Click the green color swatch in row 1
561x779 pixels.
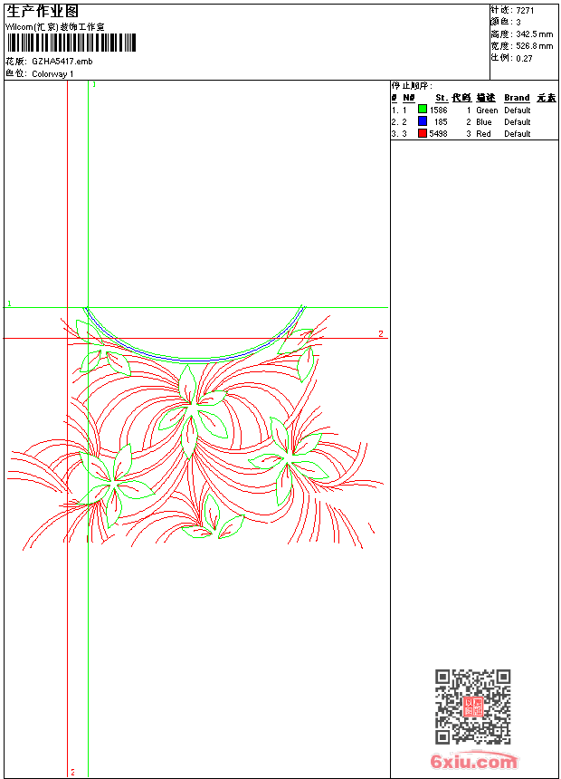(x=422, y=110)
